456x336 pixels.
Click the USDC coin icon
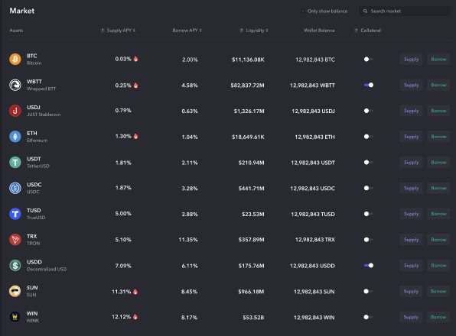coord(15,188)
